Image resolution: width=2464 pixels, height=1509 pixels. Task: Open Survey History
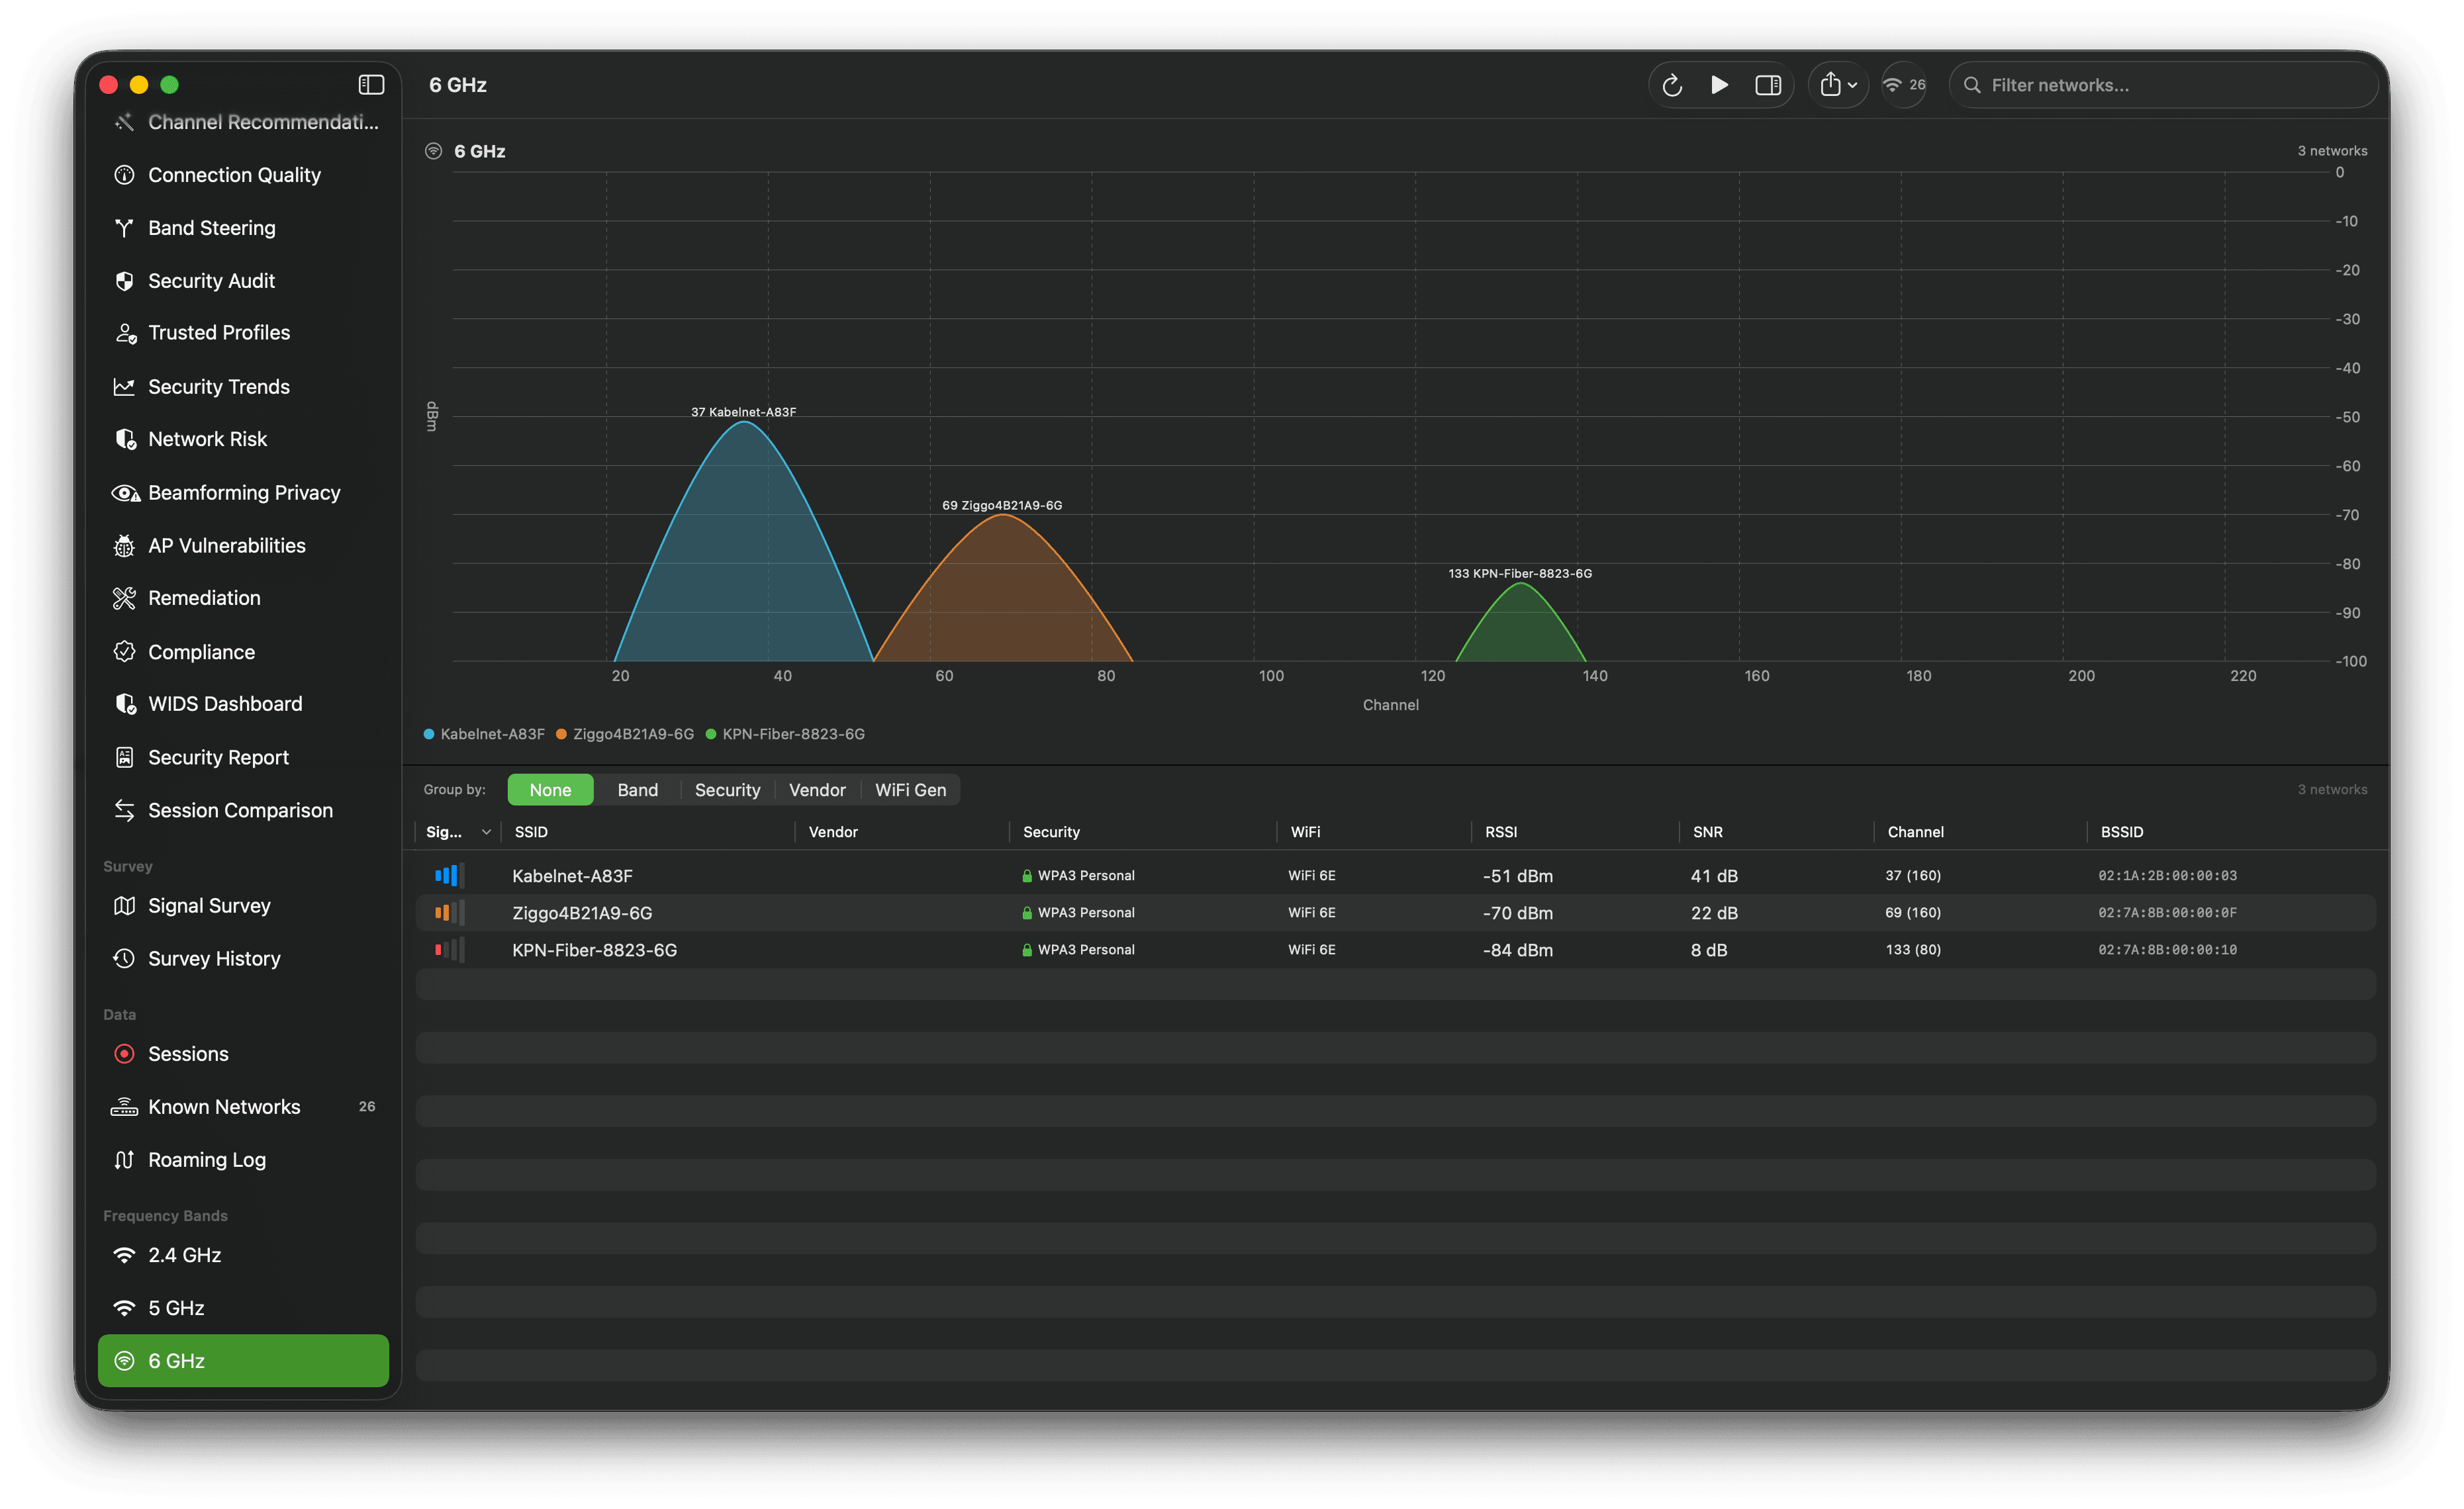[244, 959]
